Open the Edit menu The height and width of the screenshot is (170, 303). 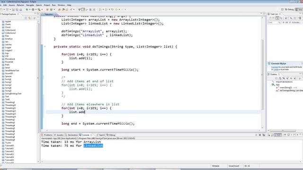pos(5,5)
